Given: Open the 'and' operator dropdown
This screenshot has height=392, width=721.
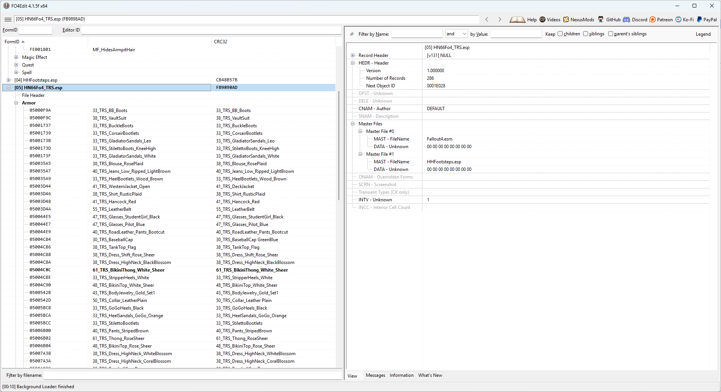Looking at the screenshot, I should coord(456,34).
